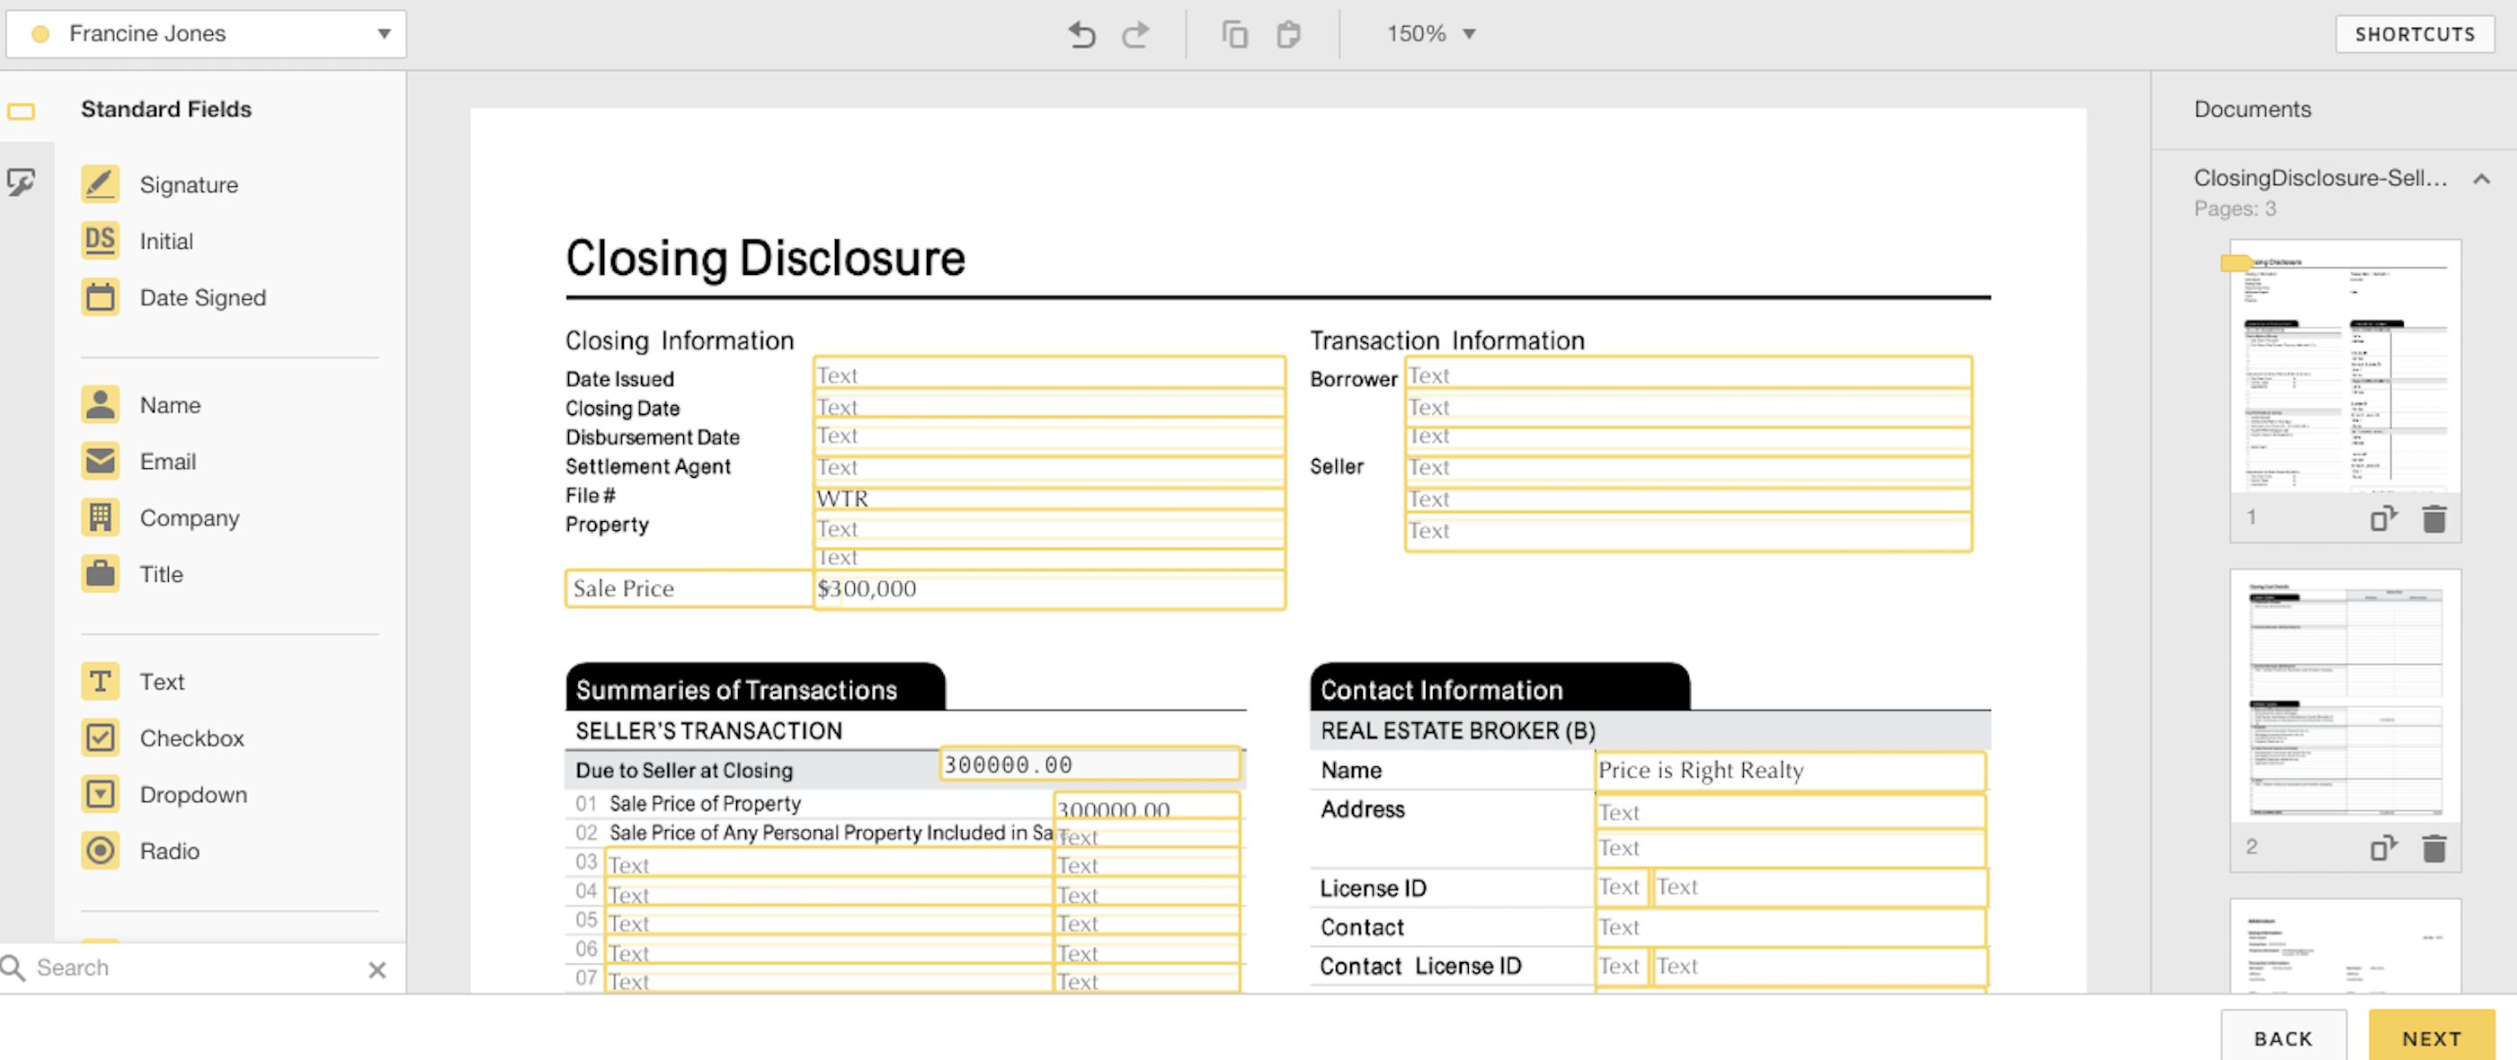Choose the Checkbox field type
The height and width of the screenshot is (1060, 2517).
point(191,738)
